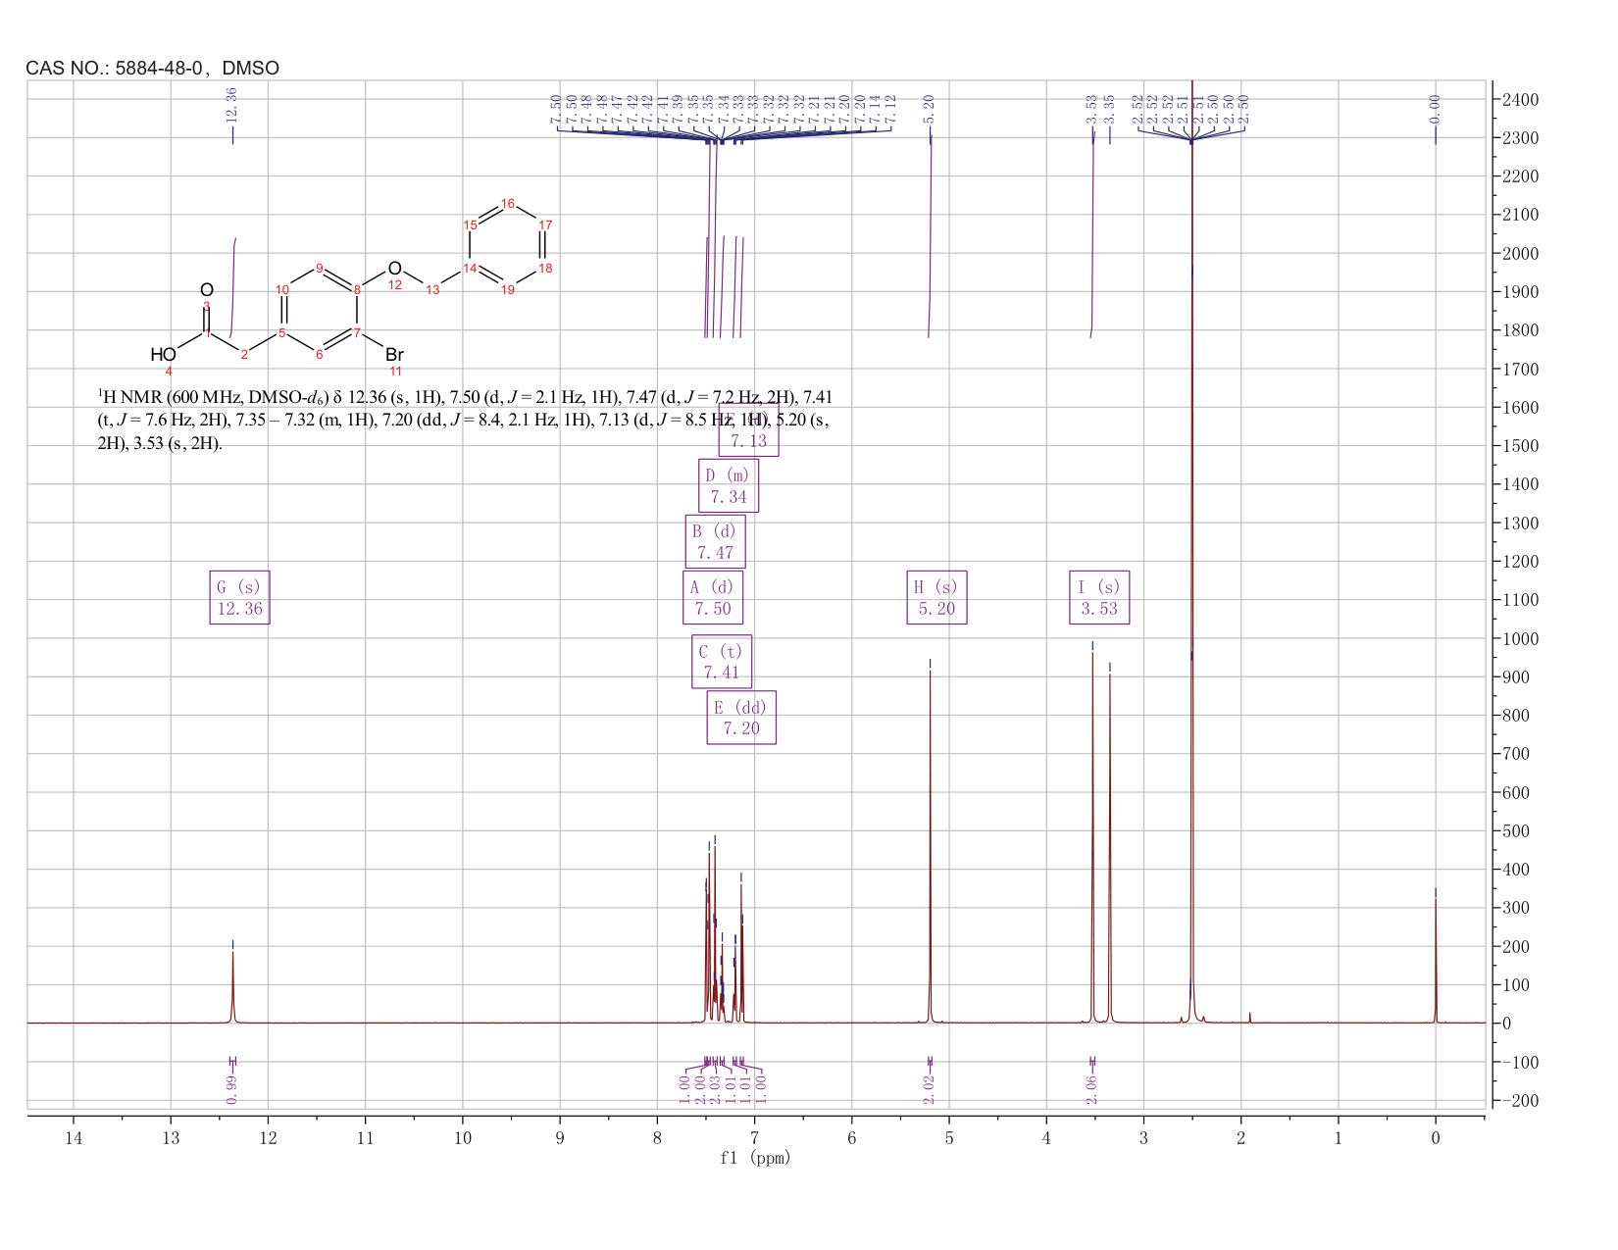This screenshot has height=1250, width=1618.
Task: Click the A (d) 7.50 multiplet label
Action: 713,597
